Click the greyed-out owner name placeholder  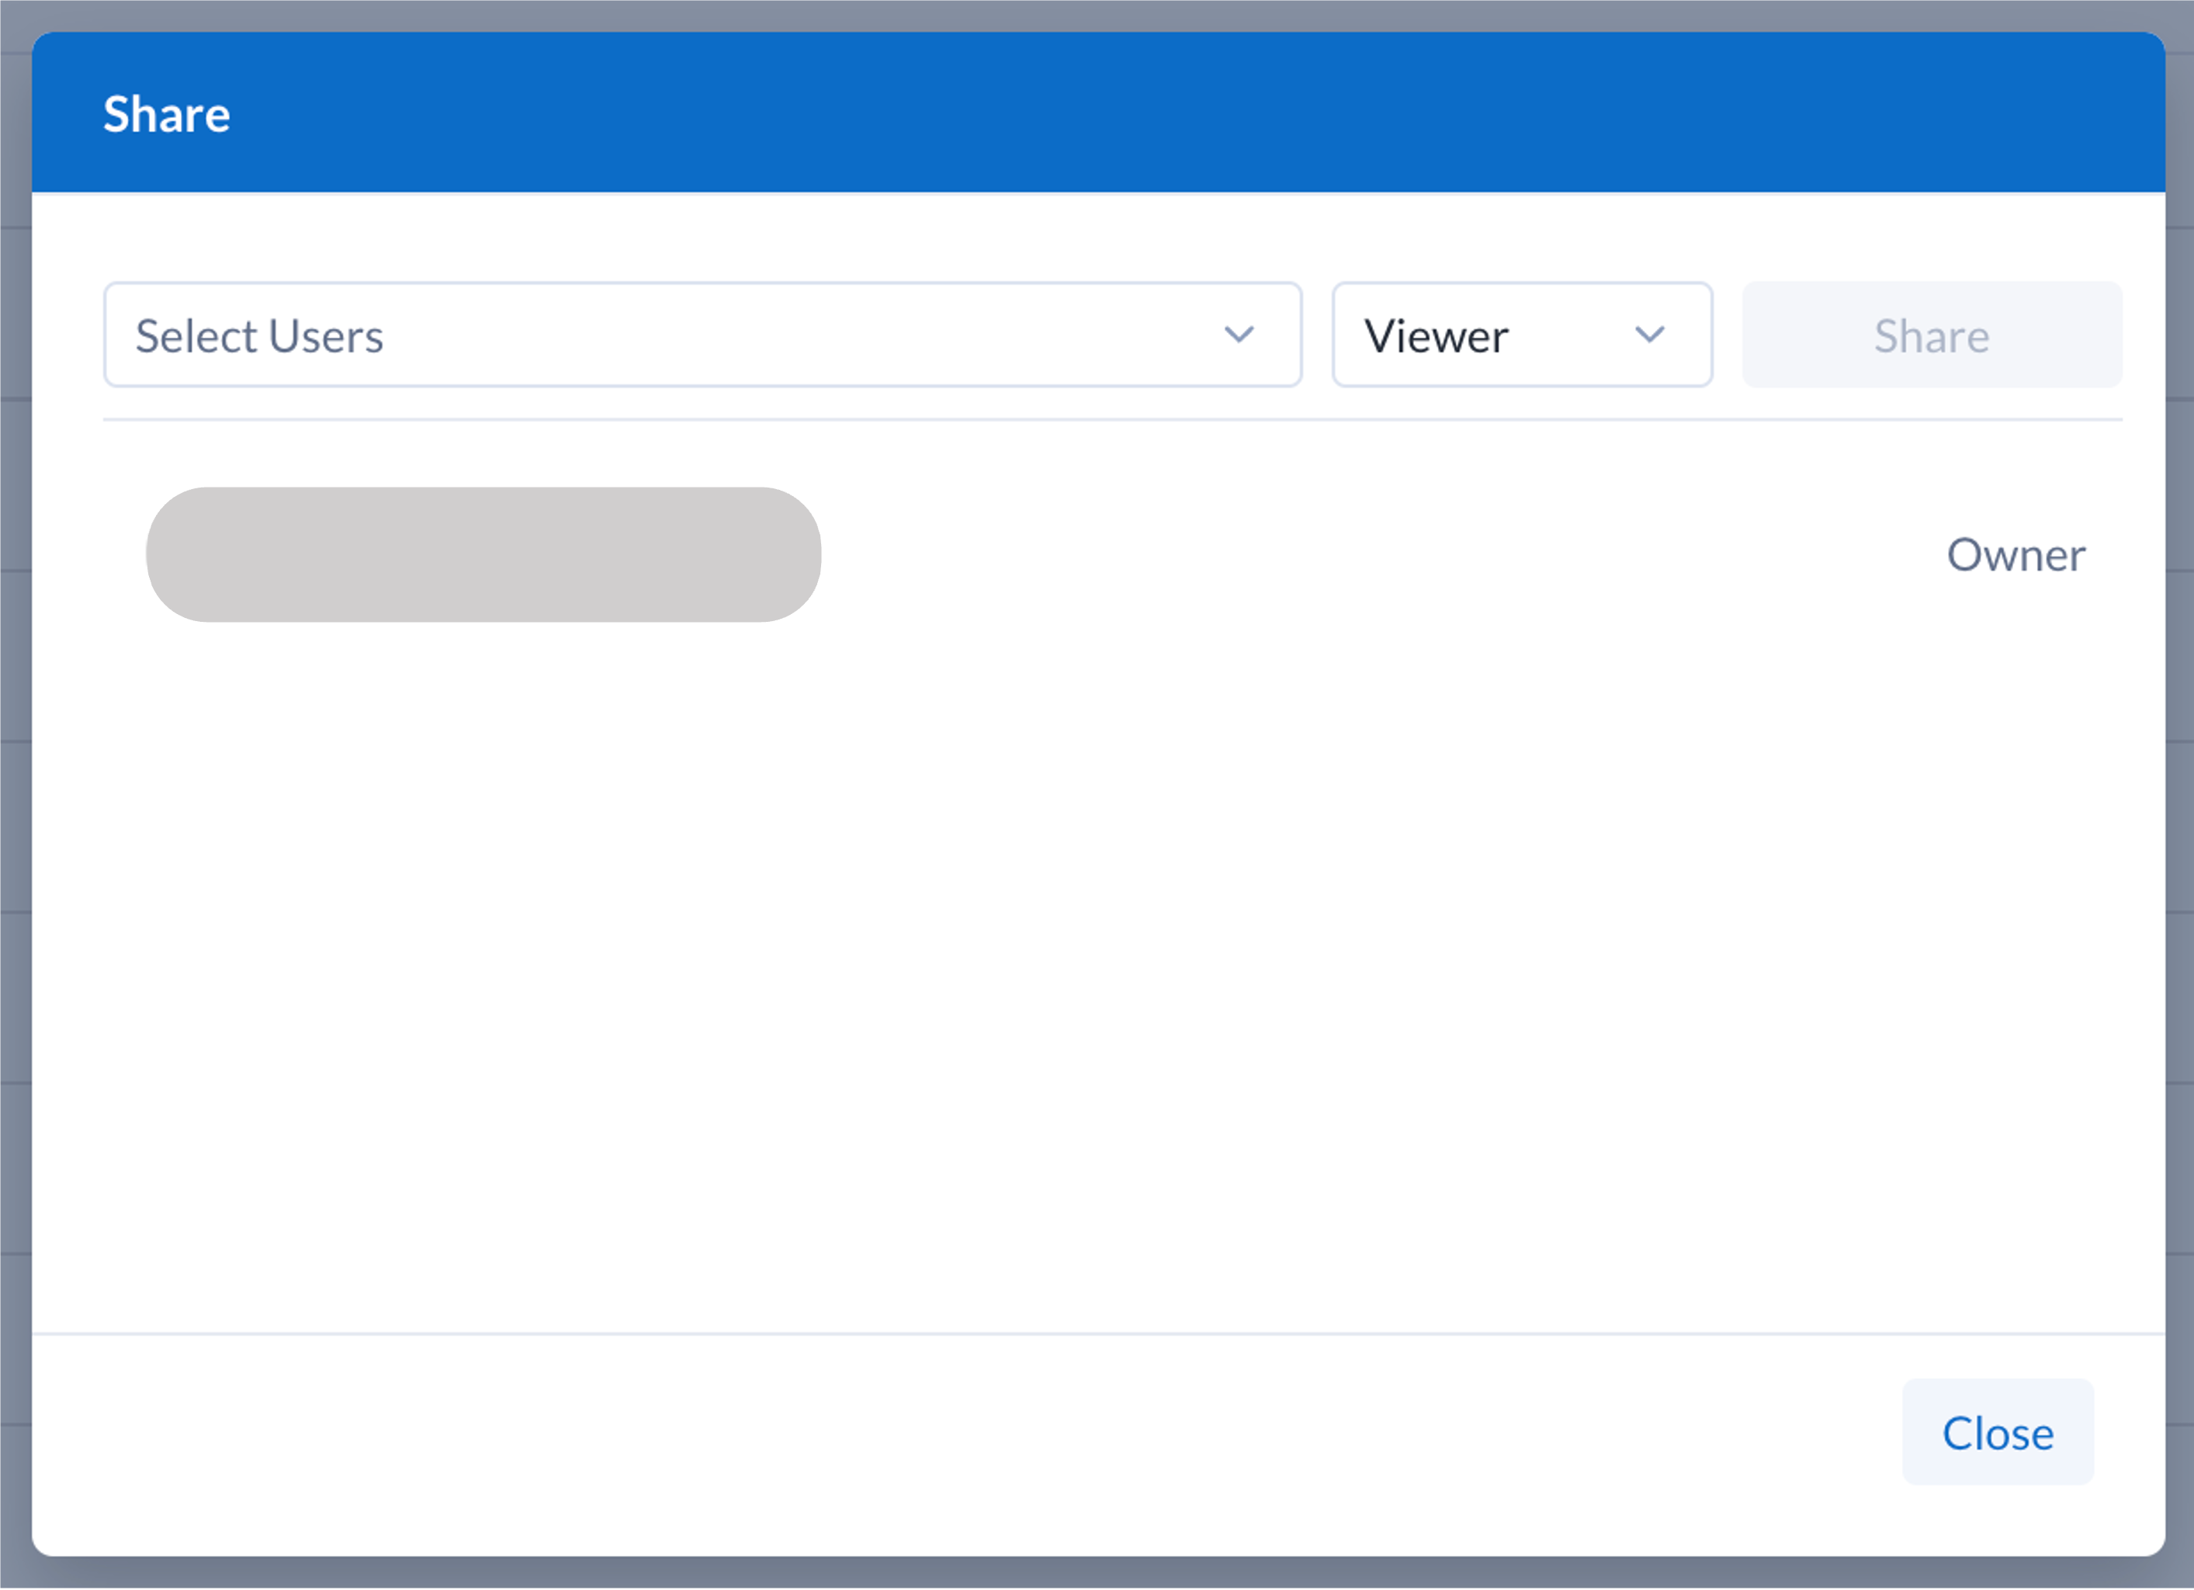point(484,554)
